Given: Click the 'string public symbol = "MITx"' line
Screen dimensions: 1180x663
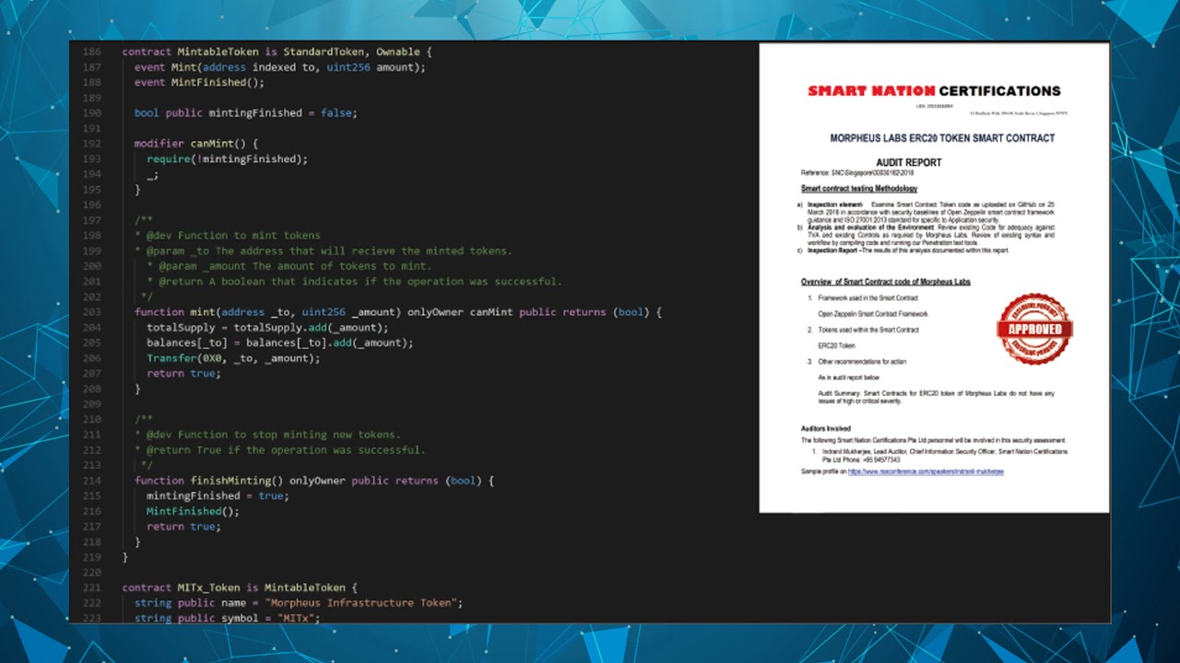Looking at the screenshot, I should 227,618.
